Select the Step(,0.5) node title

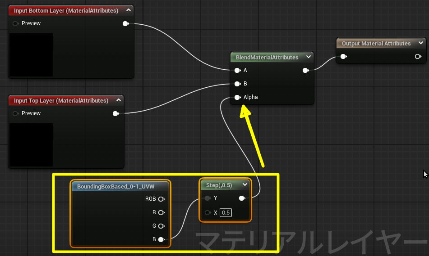[x=219, y=185]
